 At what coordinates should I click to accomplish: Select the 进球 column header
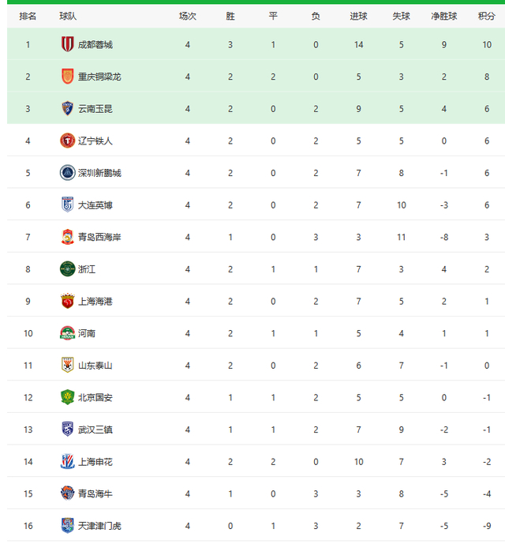(x=359, y=16)
